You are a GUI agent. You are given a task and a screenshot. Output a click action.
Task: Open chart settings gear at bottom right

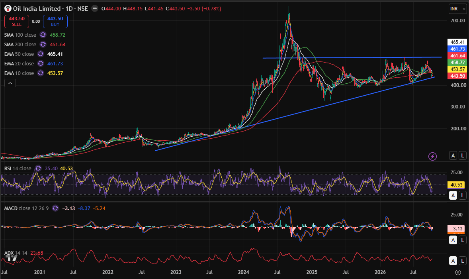pos(458,272)
